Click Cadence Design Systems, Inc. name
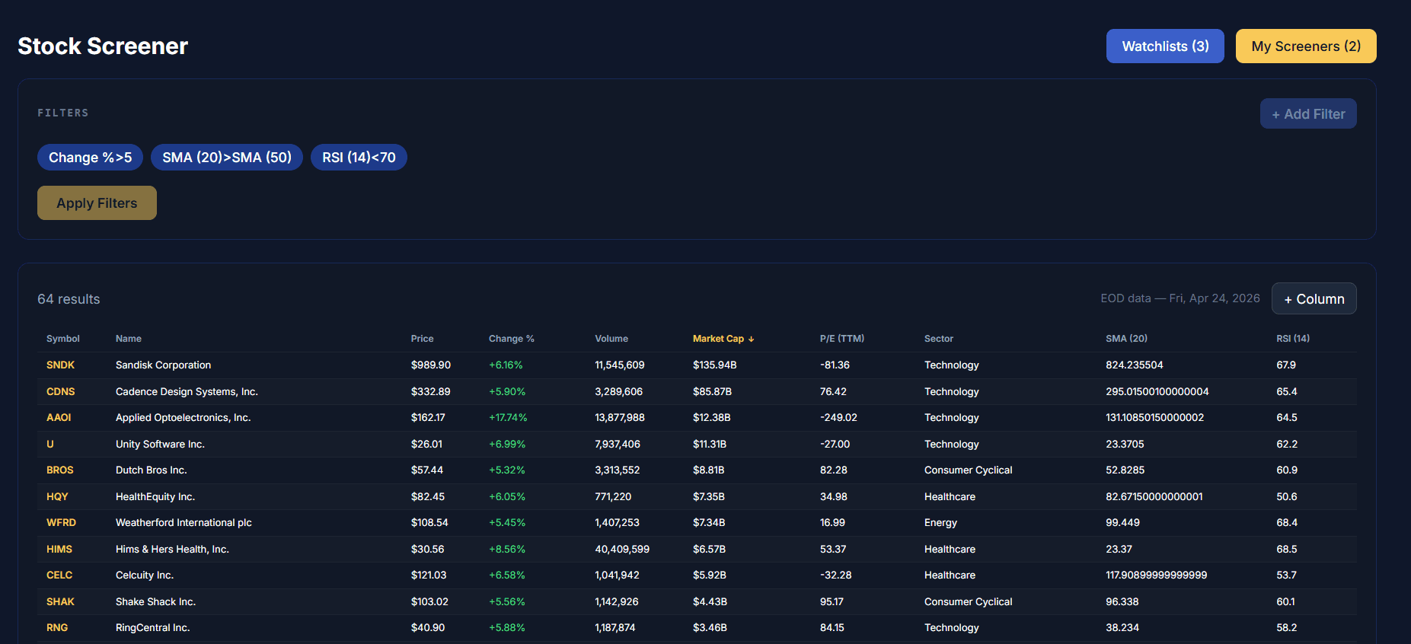This screenshot has height=644, width=1411. (187, 392)
